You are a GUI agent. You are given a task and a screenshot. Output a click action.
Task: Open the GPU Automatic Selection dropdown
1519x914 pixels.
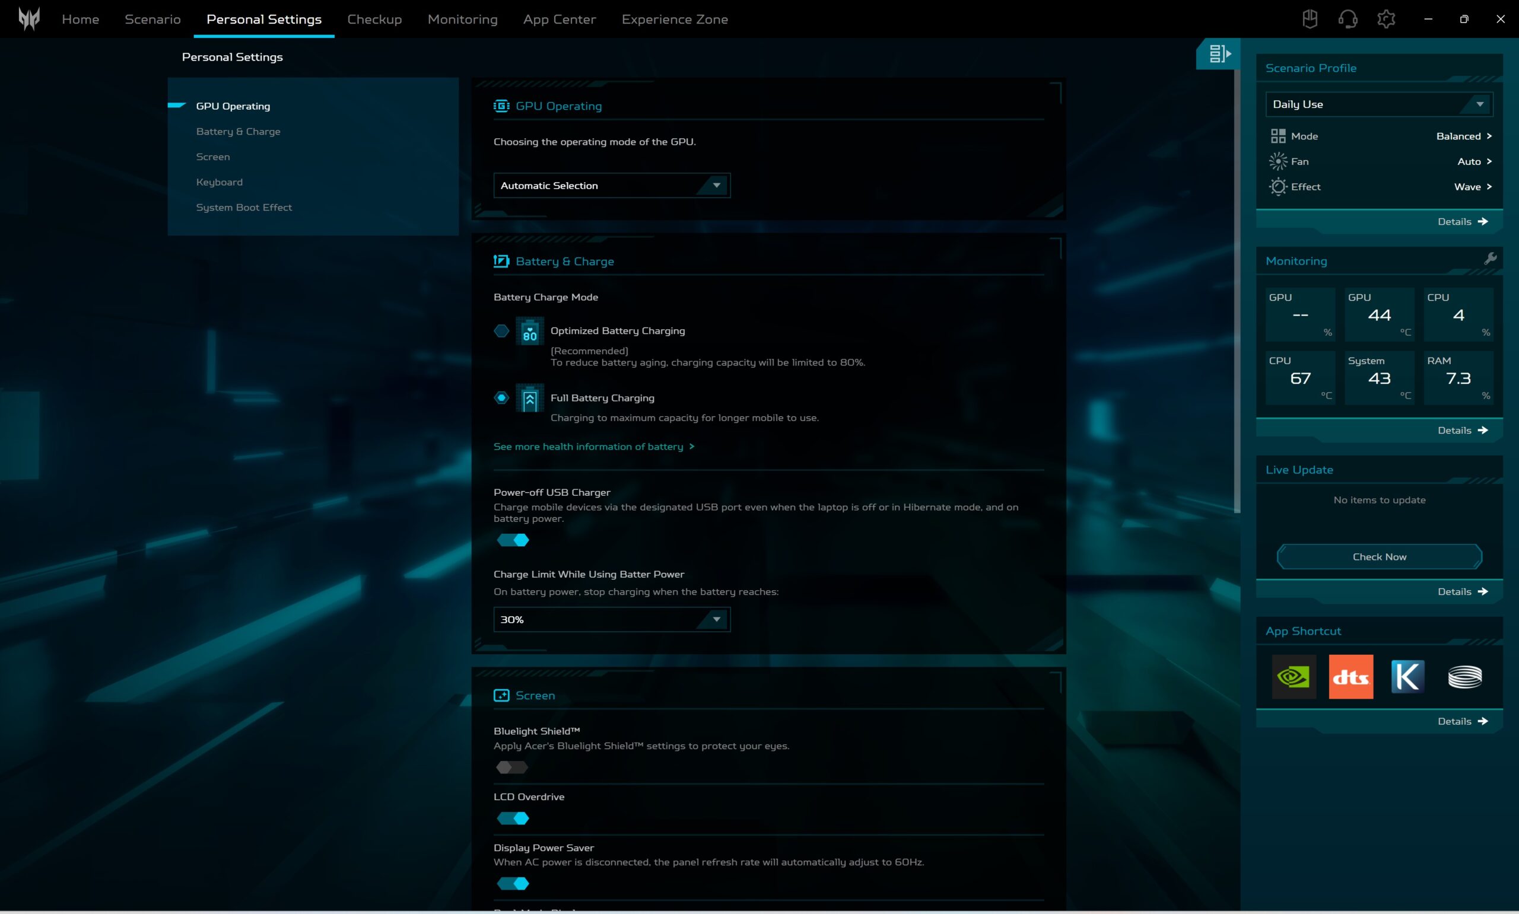611,186
